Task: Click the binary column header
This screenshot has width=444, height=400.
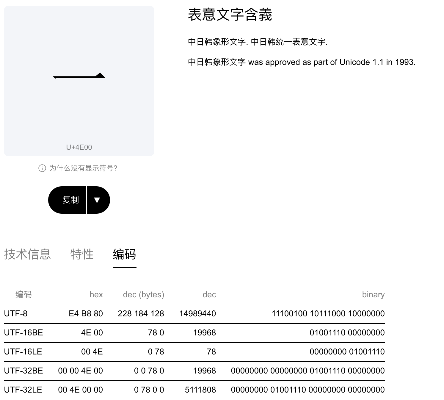Action: click(x=373, y=295)
